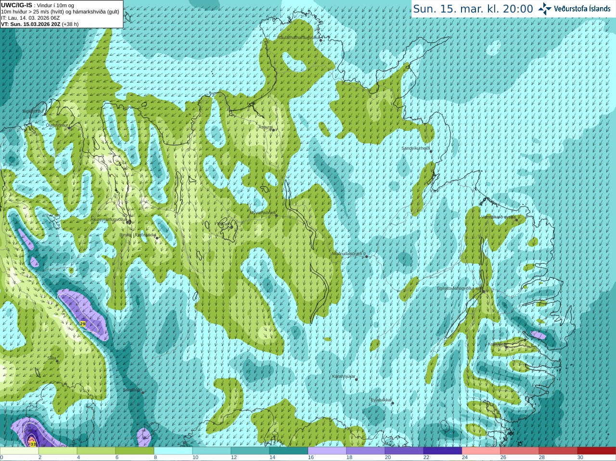Click the yellow 33 gust marker
The width and height of the screenshot is (616, 461).
coord(33,444)
